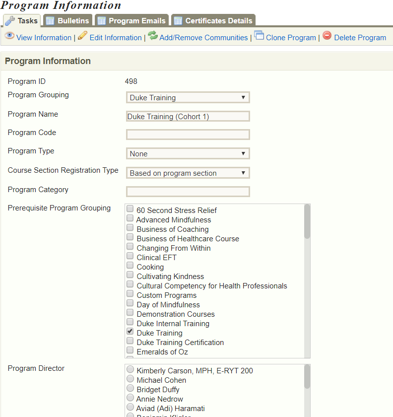Click the Delete Program link
The width and height of the screenshot is (393, 417).
point(360,38)
